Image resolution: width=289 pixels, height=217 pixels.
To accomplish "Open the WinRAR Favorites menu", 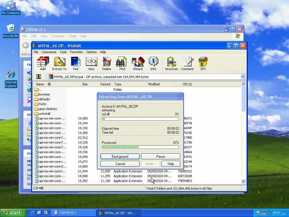I will click(x=76, y=52).
